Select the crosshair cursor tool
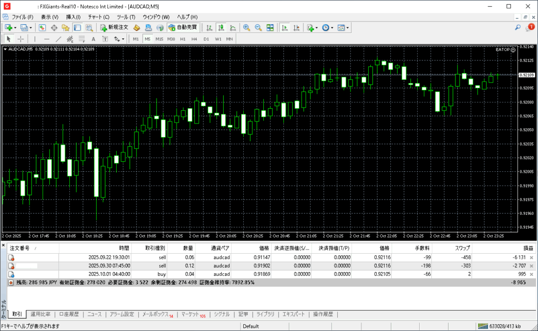538x331 pixels. point(21,39)
